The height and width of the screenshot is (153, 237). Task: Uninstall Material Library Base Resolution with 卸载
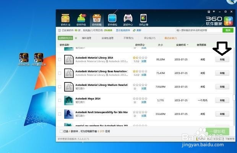tap(222, 73)
